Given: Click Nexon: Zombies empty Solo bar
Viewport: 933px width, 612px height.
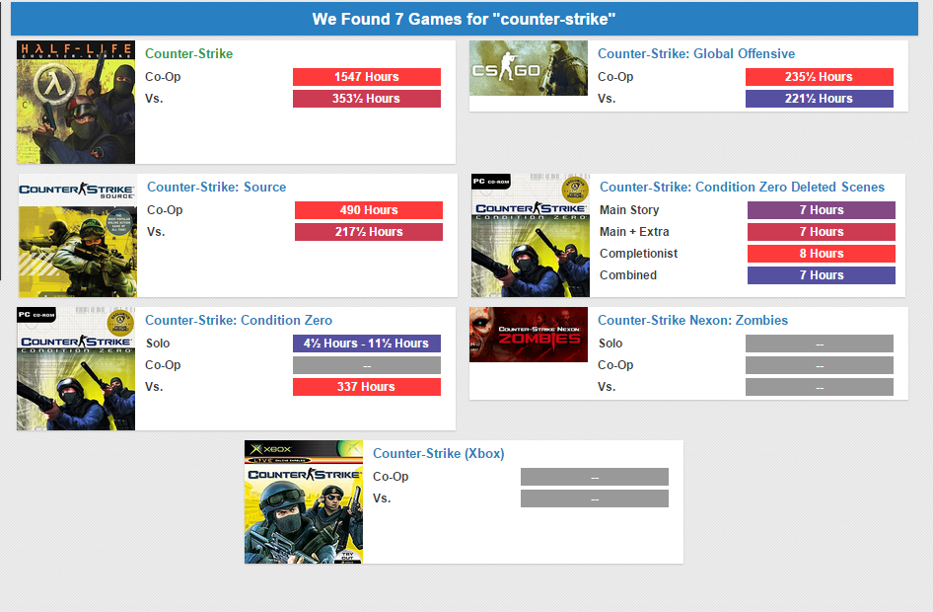Looking at the screenshot, I should coord(820,344).
